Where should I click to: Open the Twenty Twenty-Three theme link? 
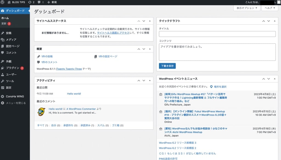[x=69, y=69]
